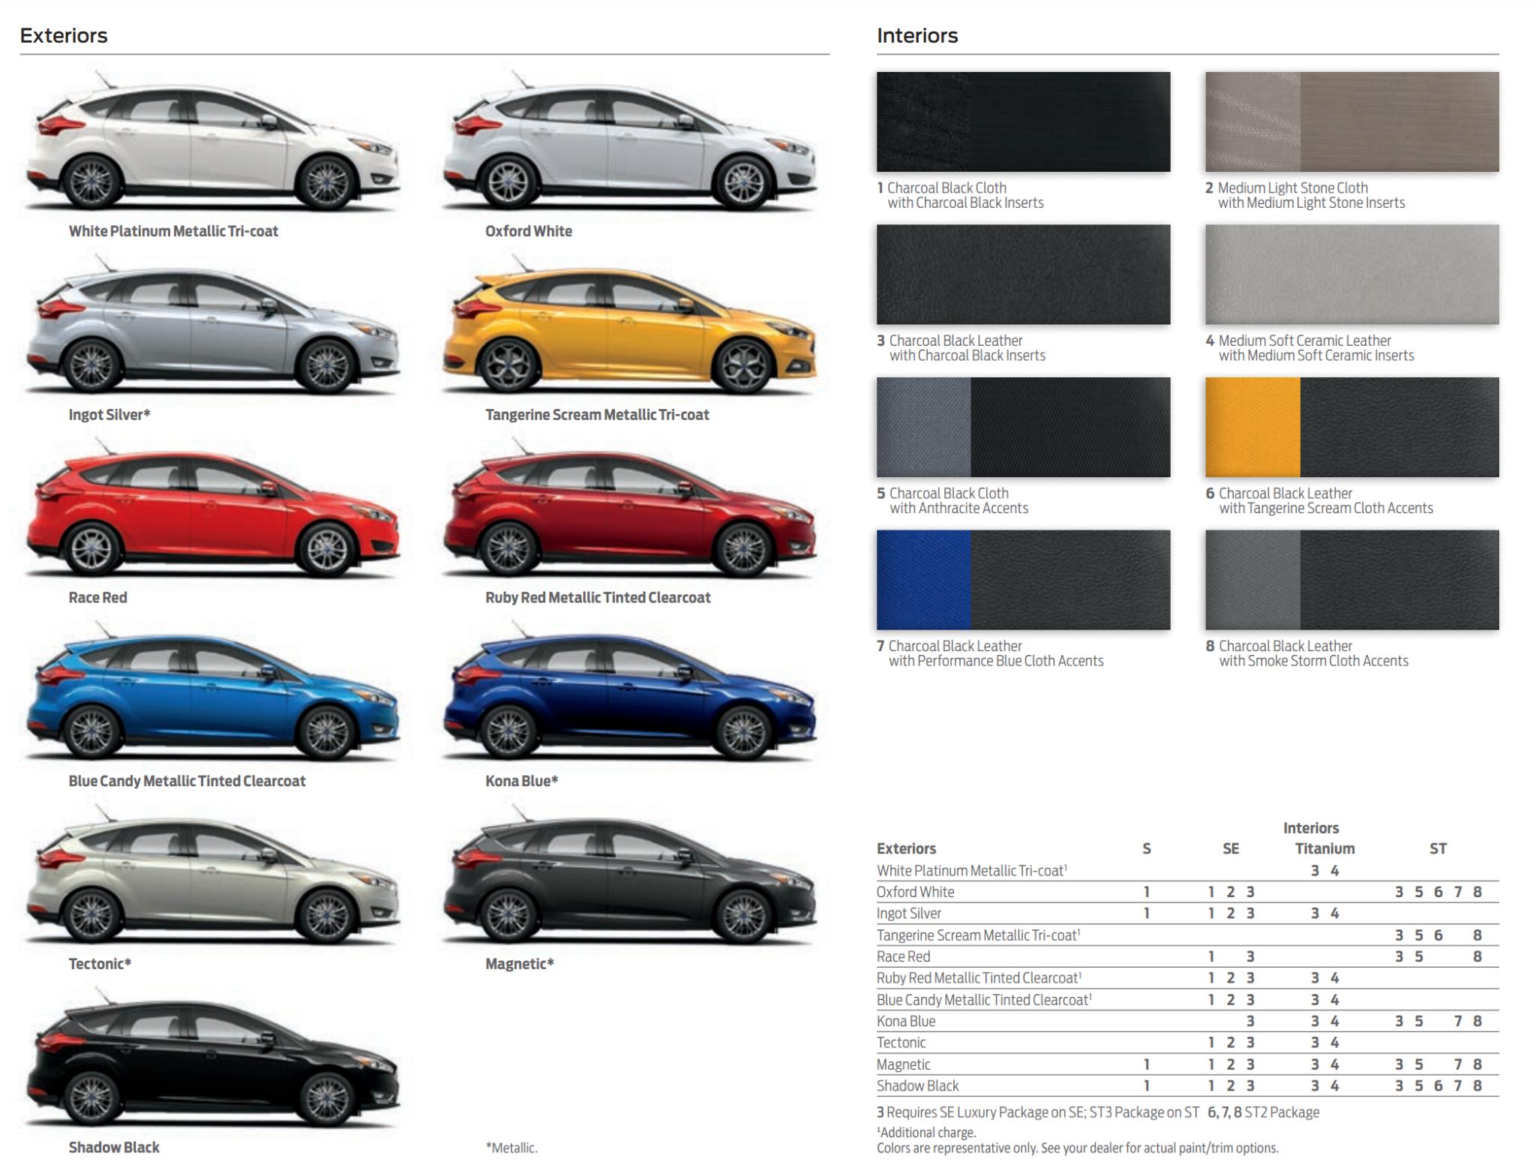Choose swatch 6 with Tangerine Scream accents
Viewport: 1536px width, 1171px height.
click(x=1352, y=427)
